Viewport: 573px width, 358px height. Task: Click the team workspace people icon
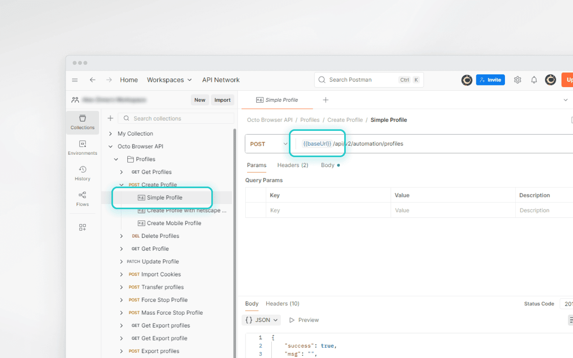click(x=75, y=100)
